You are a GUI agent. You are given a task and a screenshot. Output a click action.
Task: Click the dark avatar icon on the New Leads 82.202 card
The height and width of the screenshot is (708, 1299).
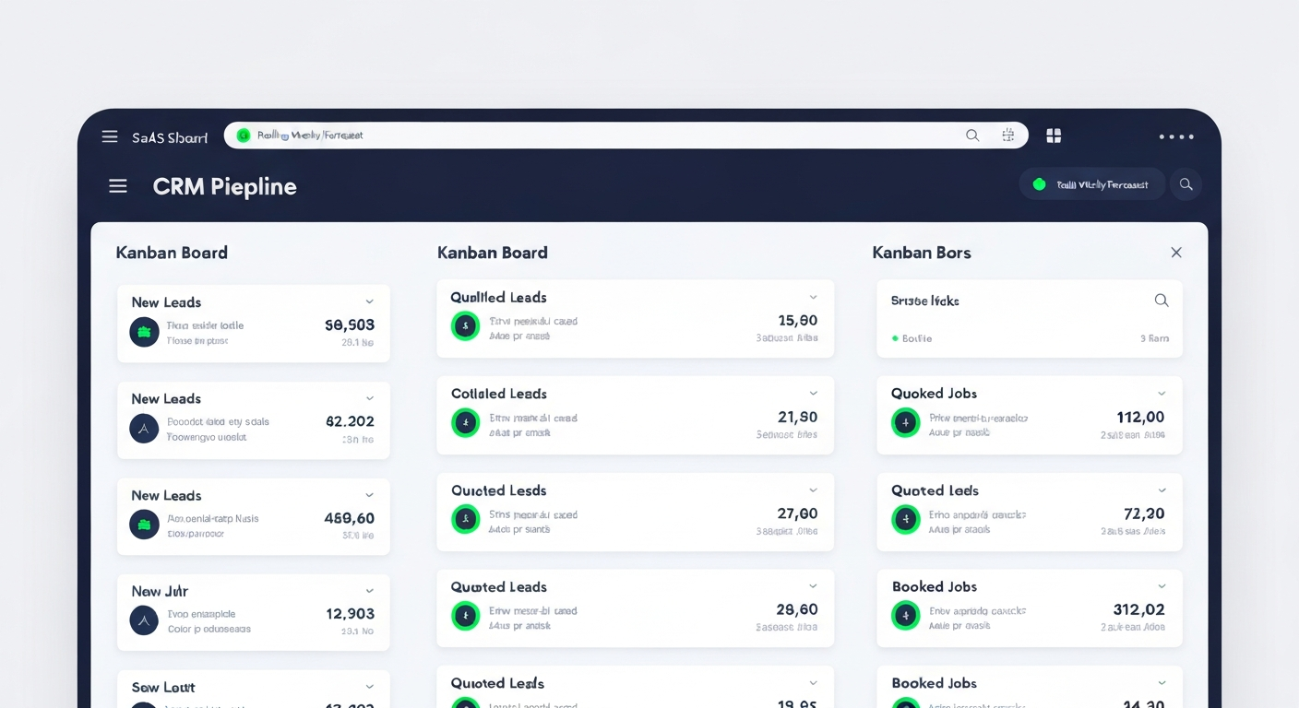pyautogui.click(x=144, y=429)
